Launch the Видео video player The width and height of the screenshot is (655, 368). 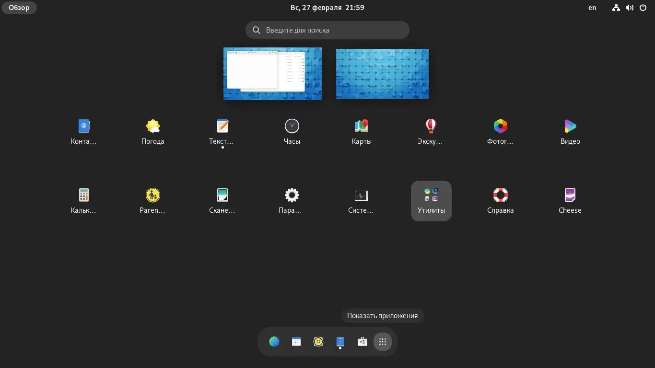(570, 132)
